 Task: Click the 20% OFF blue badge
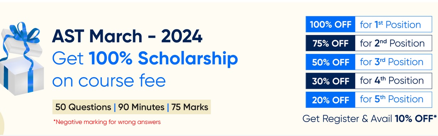tap(331, 100)
